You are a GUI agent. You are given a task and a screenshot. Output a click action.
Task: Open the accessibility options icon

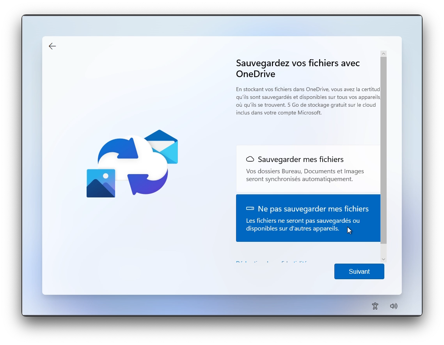click(x=375, y=306)
